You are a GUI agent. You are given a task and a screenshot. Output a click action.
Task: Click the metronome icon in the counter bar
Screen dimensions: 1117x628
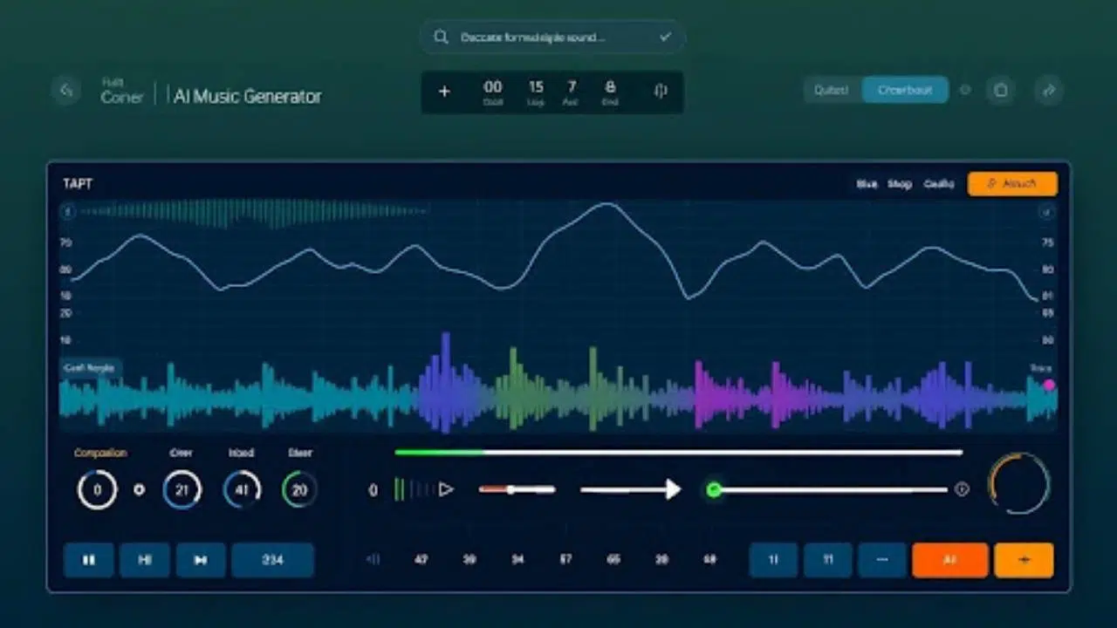pos(661,92)
